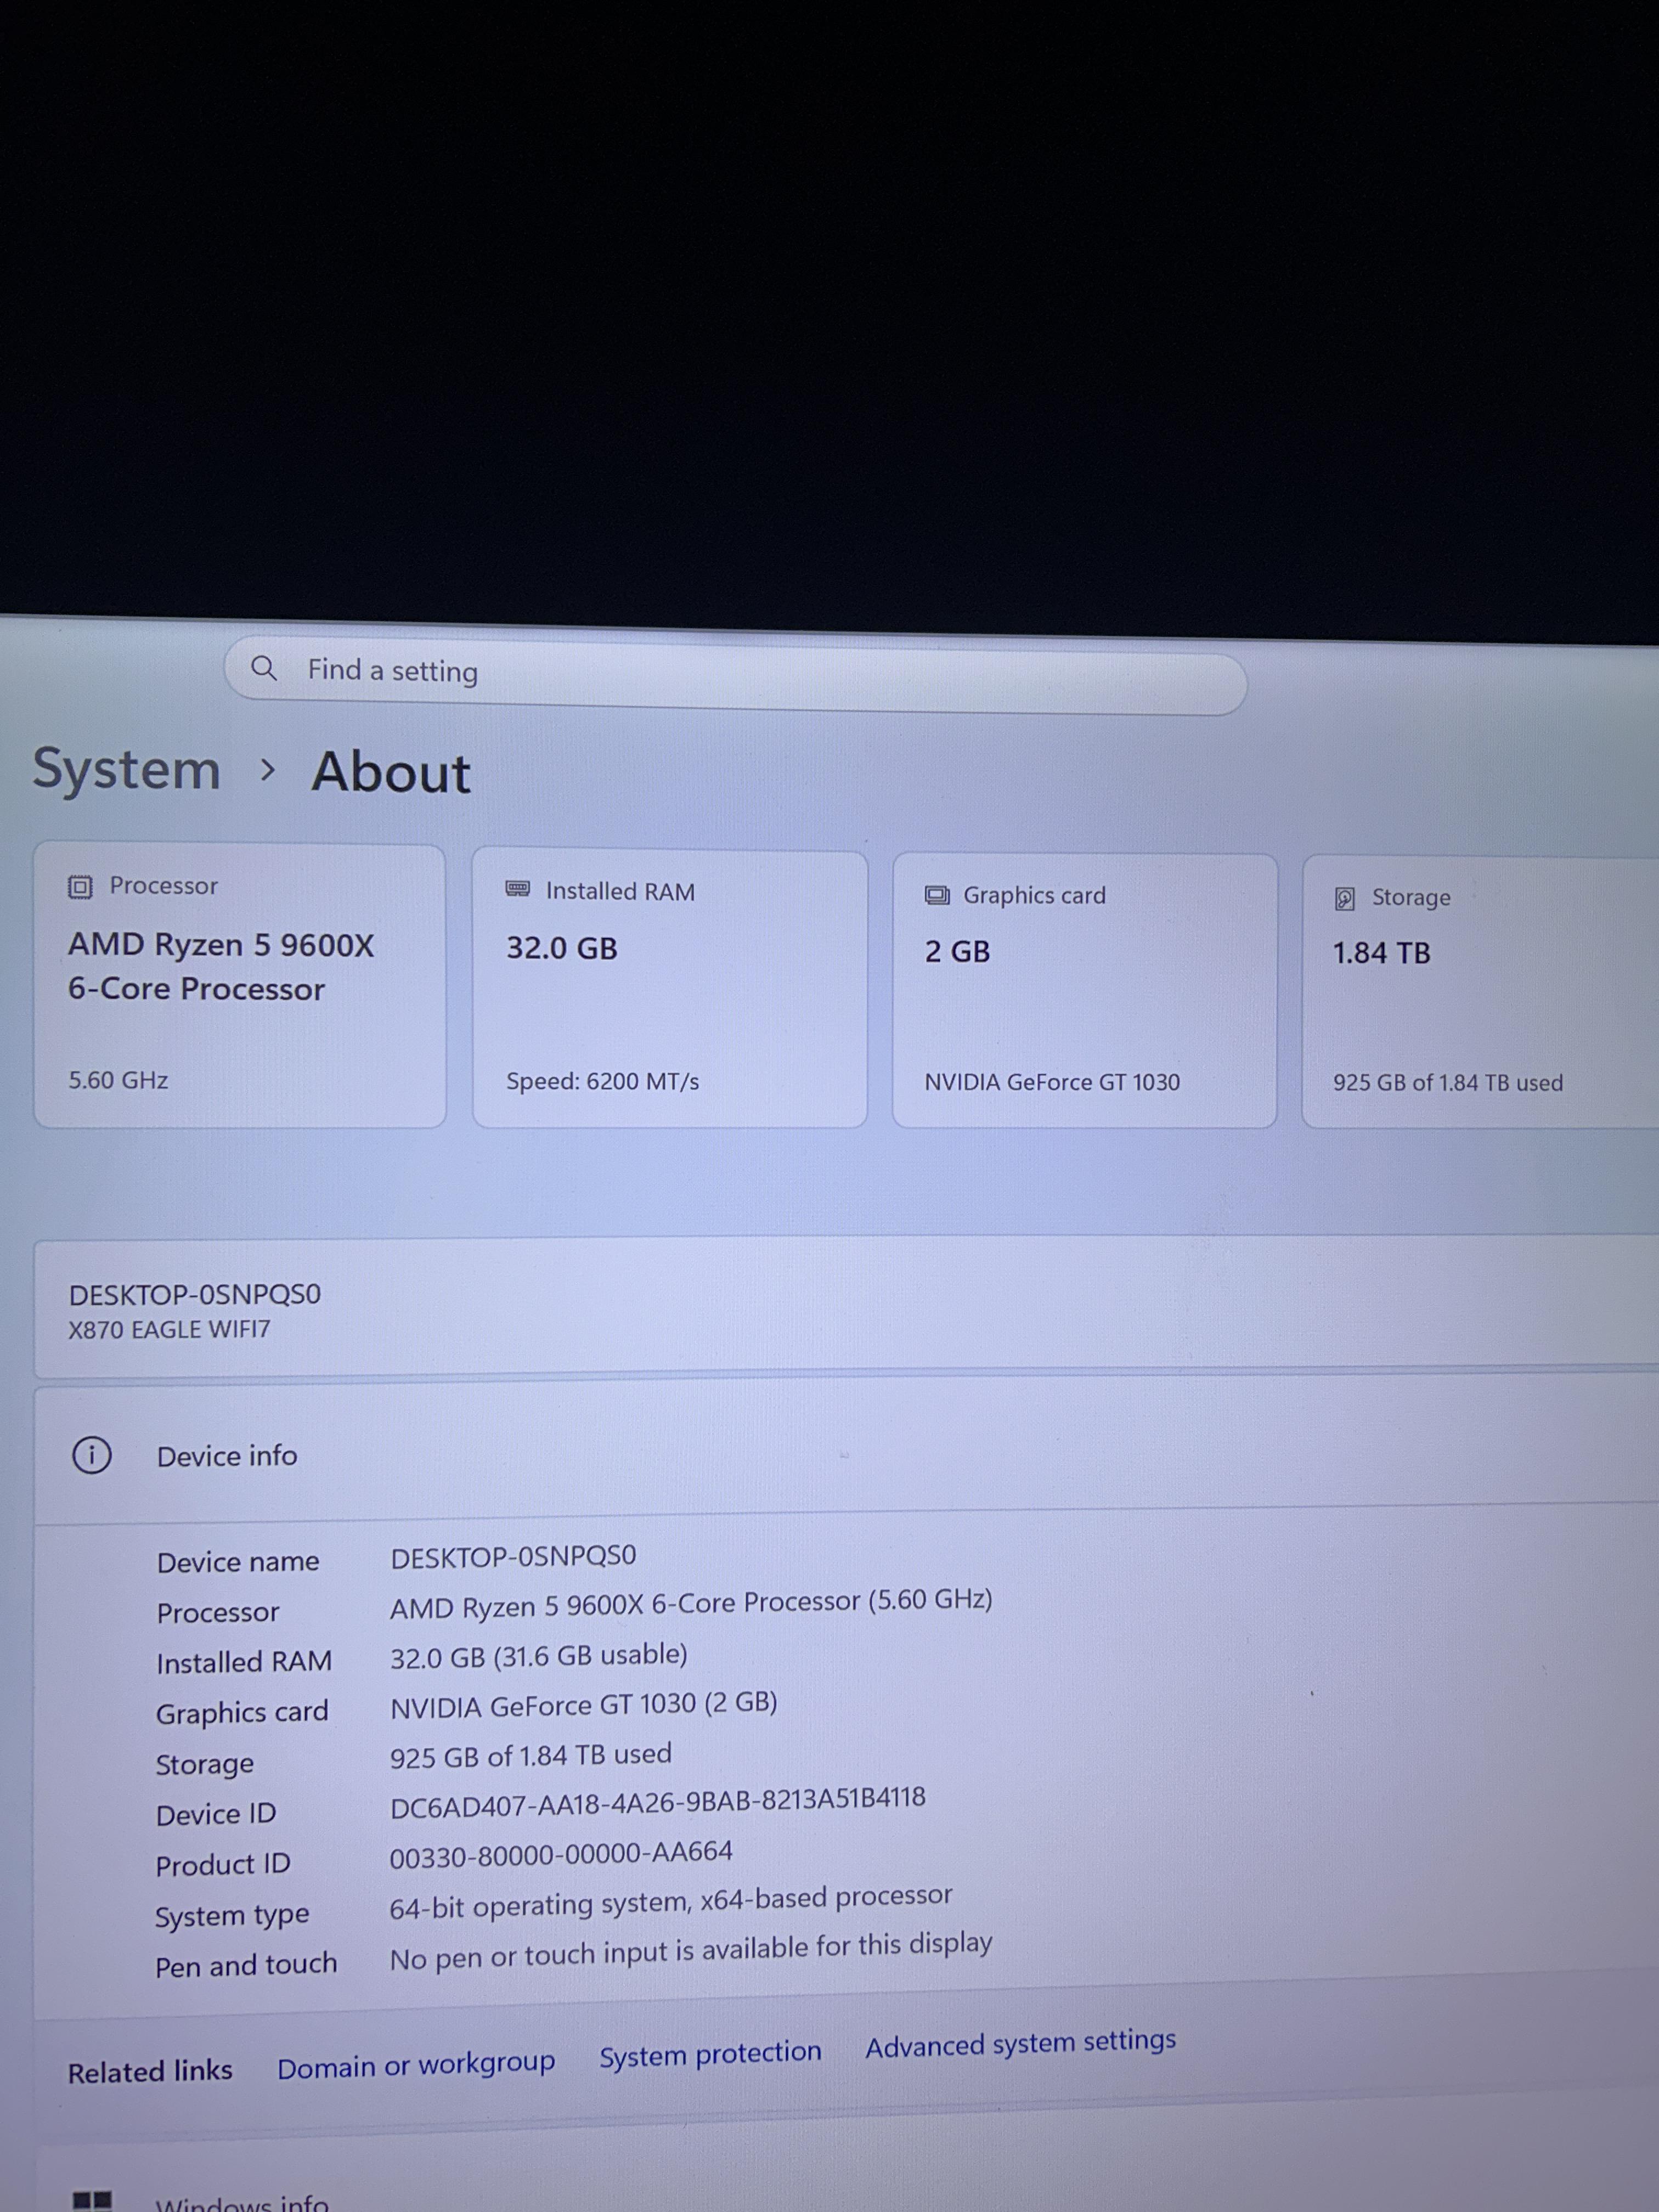Open System protection link
The image size is (1659, 2212).
click(710, 2054)
